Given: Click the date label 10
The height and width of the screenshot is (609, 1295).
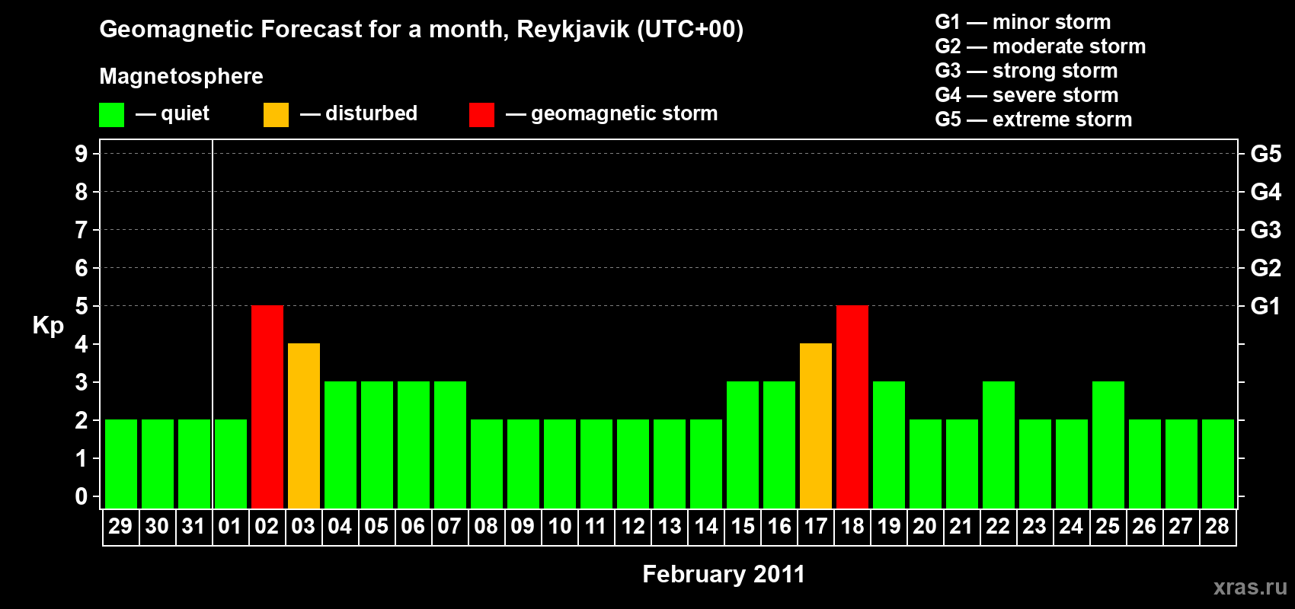Looking at the screenshot, I should point(560,526).
